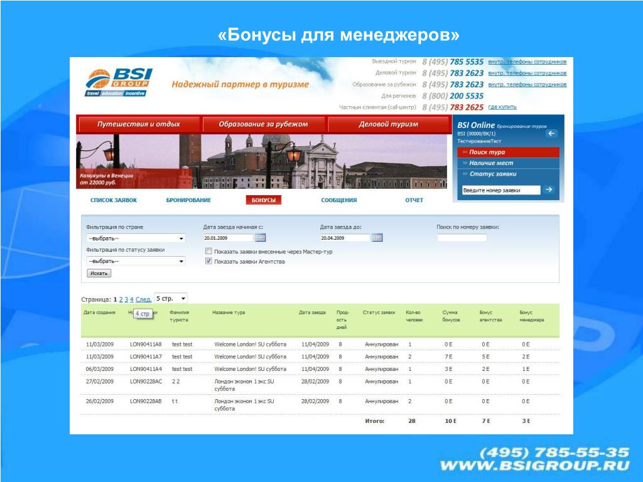Open Поиск тура in BSI Online
This screenshot has width=643, height=482.
(x=508, y=152)
